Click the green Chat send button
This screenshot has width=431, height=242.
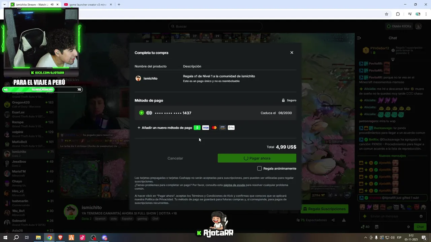point(420,227)
